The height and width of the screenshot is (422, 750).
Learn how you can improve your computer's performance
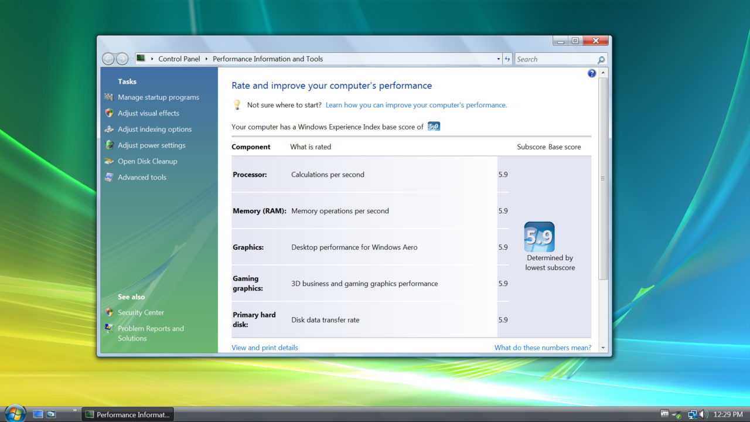(416, 105)
